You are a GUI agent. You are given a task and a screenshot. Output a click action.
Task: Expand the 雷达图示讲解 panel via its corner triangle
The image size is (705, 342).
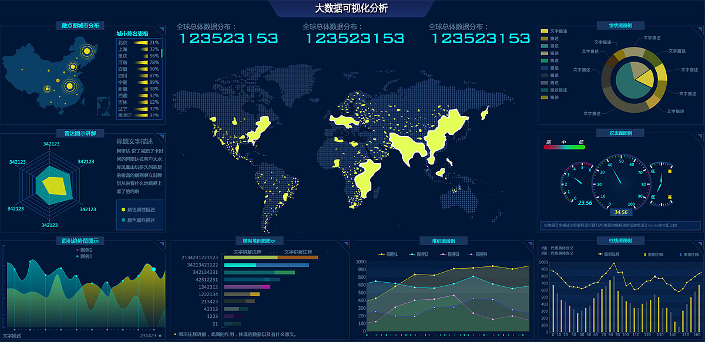(x=161, y=137)
